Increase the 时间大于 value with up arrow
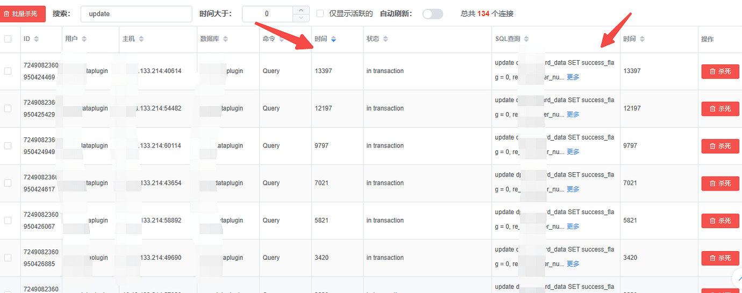The image size is (742, 293). click(301, 10)
